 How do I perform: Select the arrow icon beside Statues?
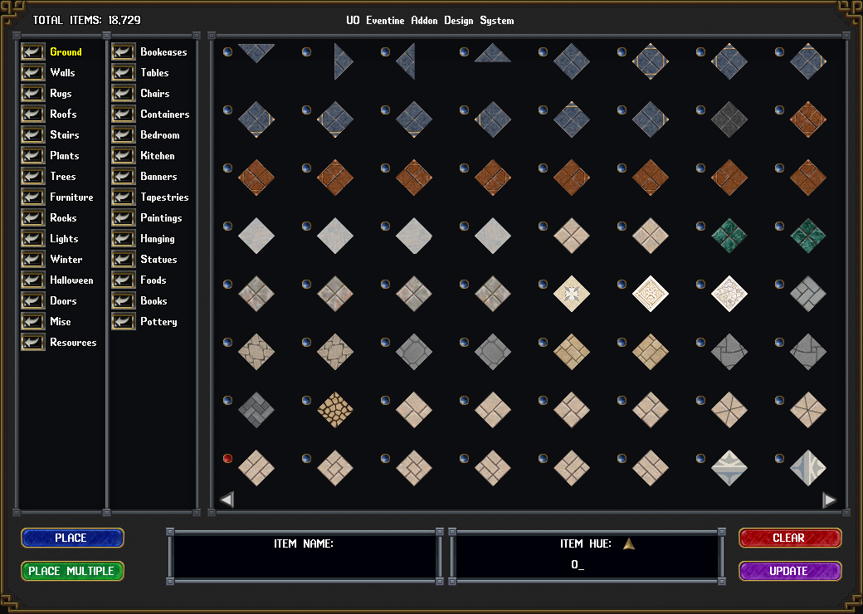(124, 260)
